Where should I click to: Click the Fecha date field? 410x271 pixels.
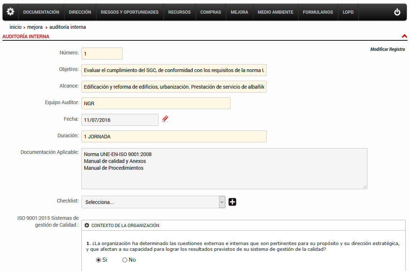[120, 120]
